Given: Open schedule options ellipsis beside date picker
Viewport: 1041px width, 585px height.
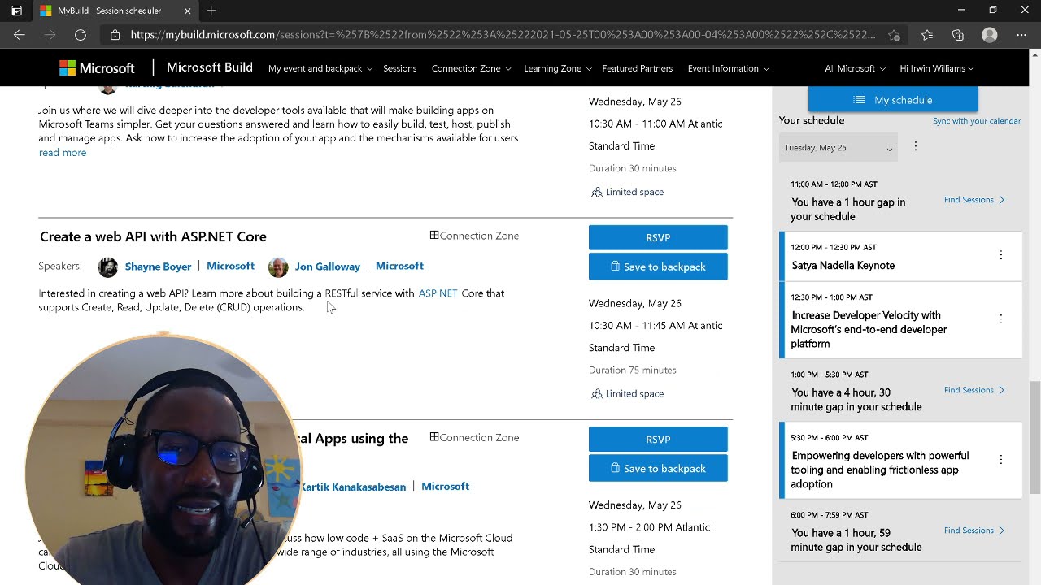Looking at the screenshot, I should click(x=916, y=146).
